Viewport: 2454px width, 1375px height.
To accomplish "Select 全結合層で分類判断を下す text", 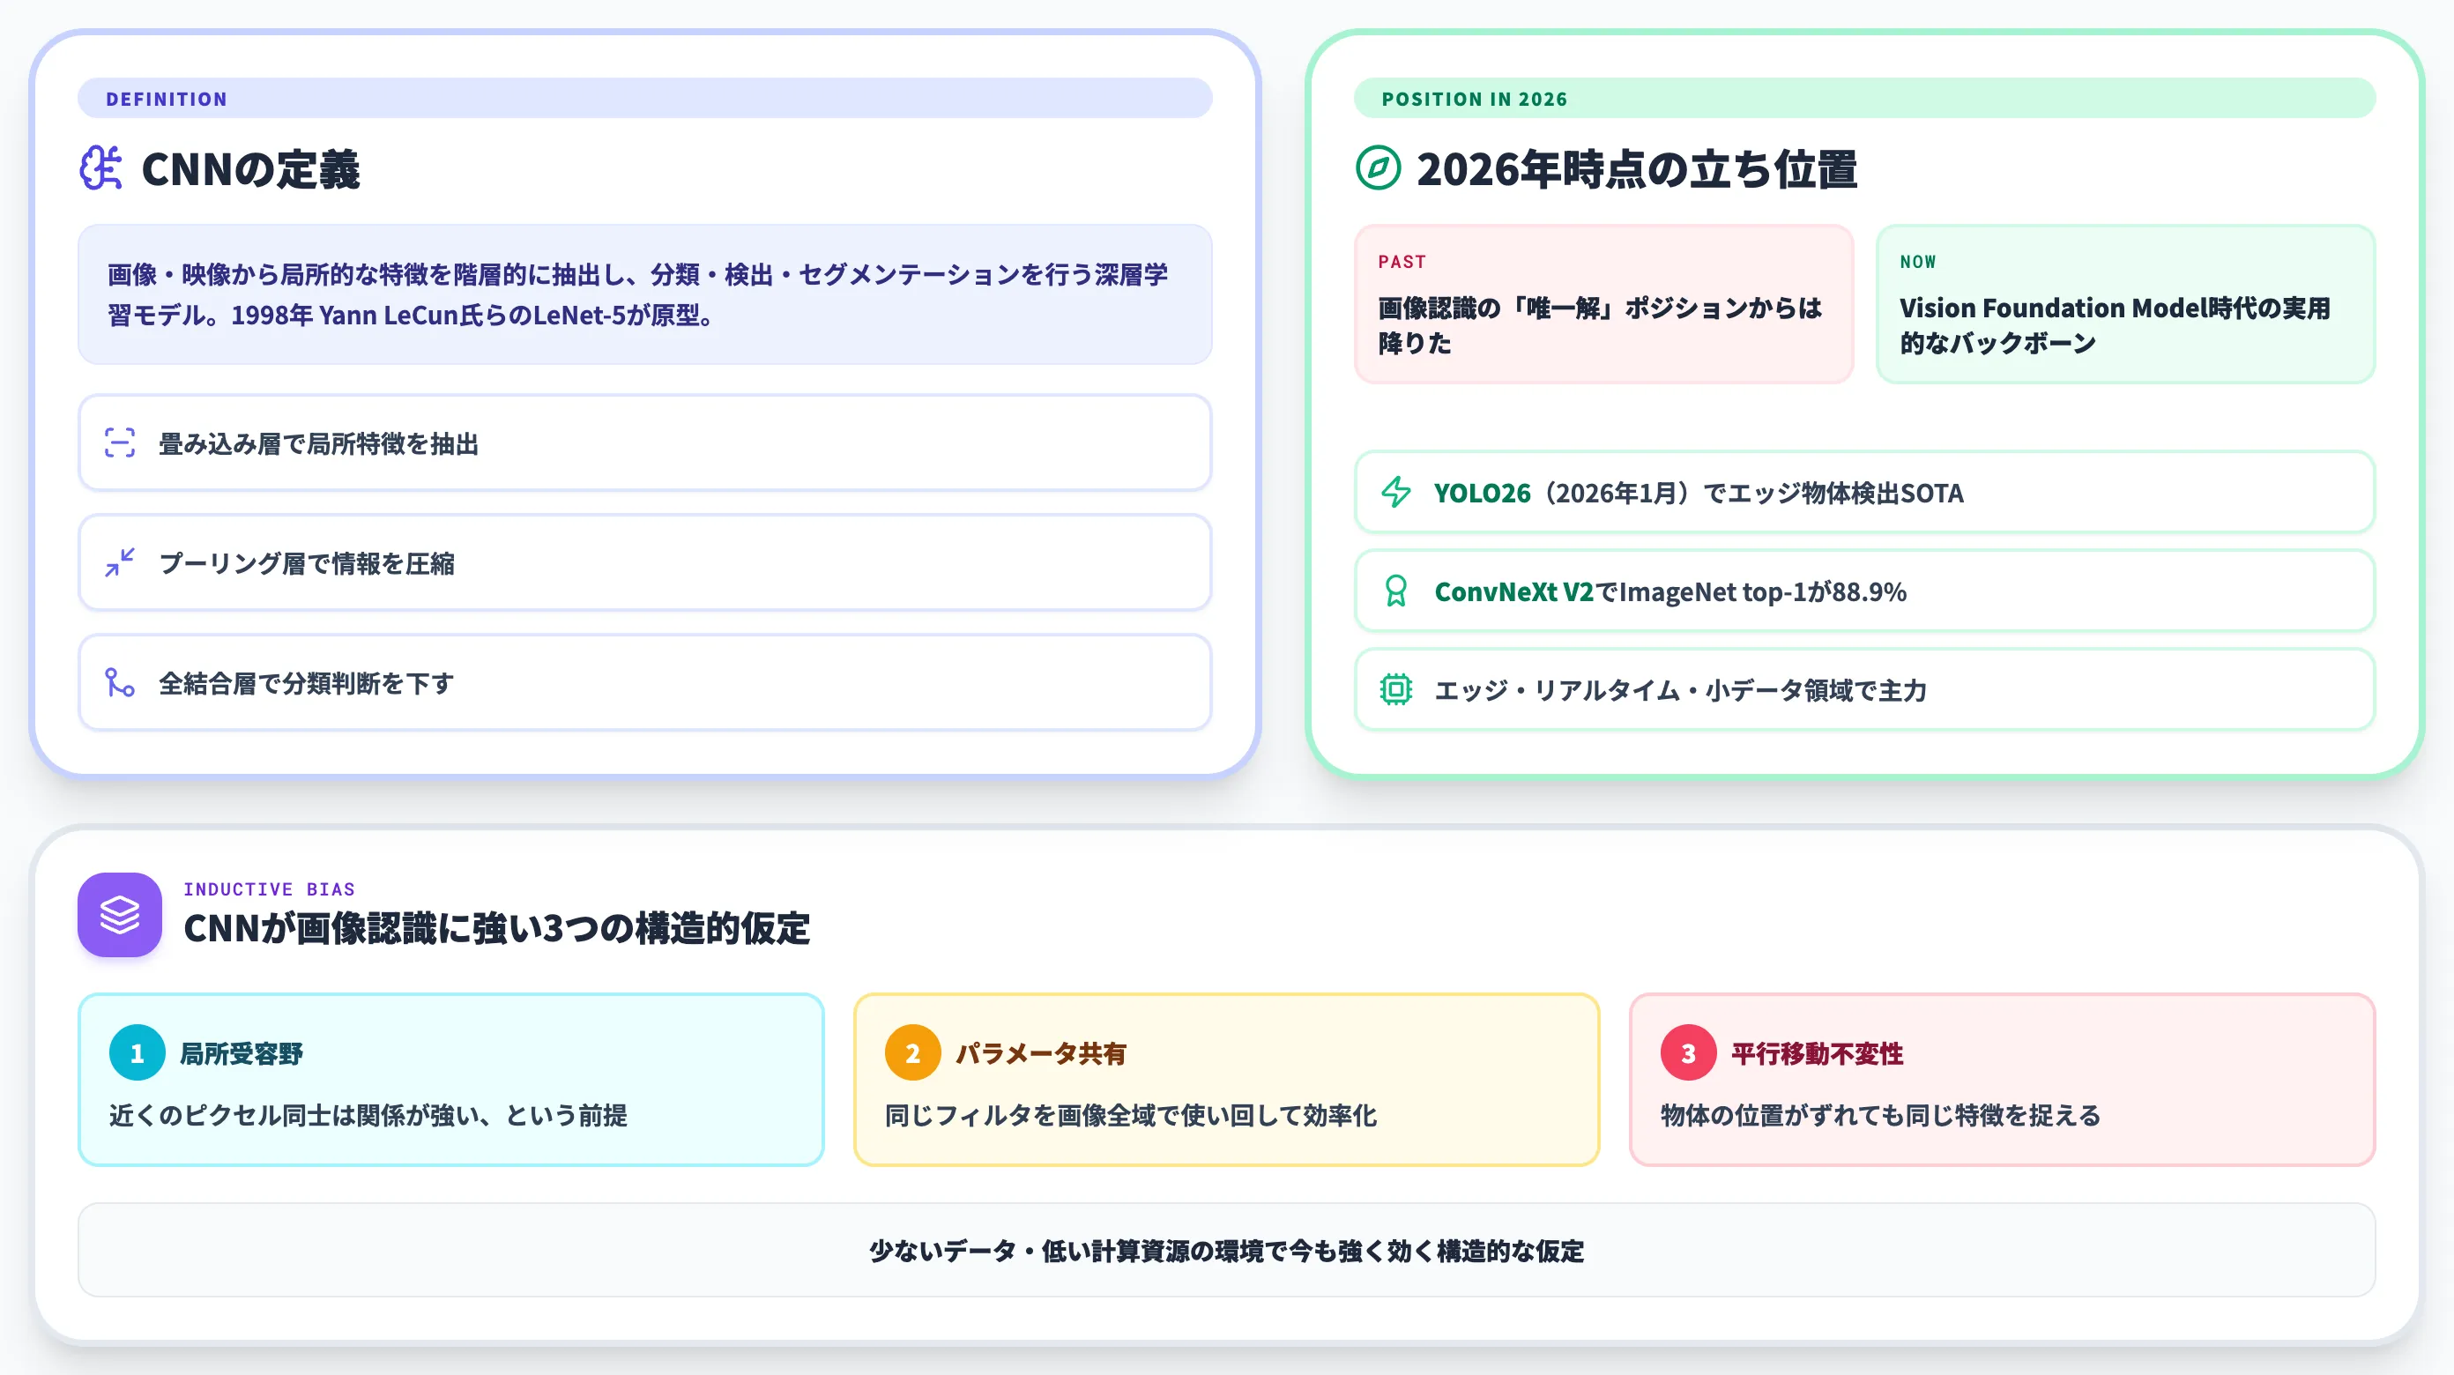I will (307, 684).
